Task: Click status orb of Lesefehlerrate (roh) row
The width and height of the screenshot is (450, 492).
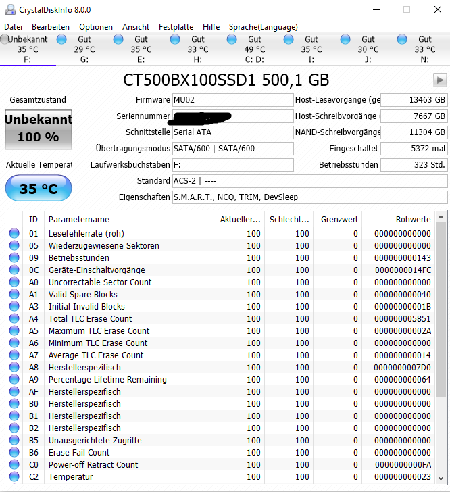Action: click(x=14, y=233)
